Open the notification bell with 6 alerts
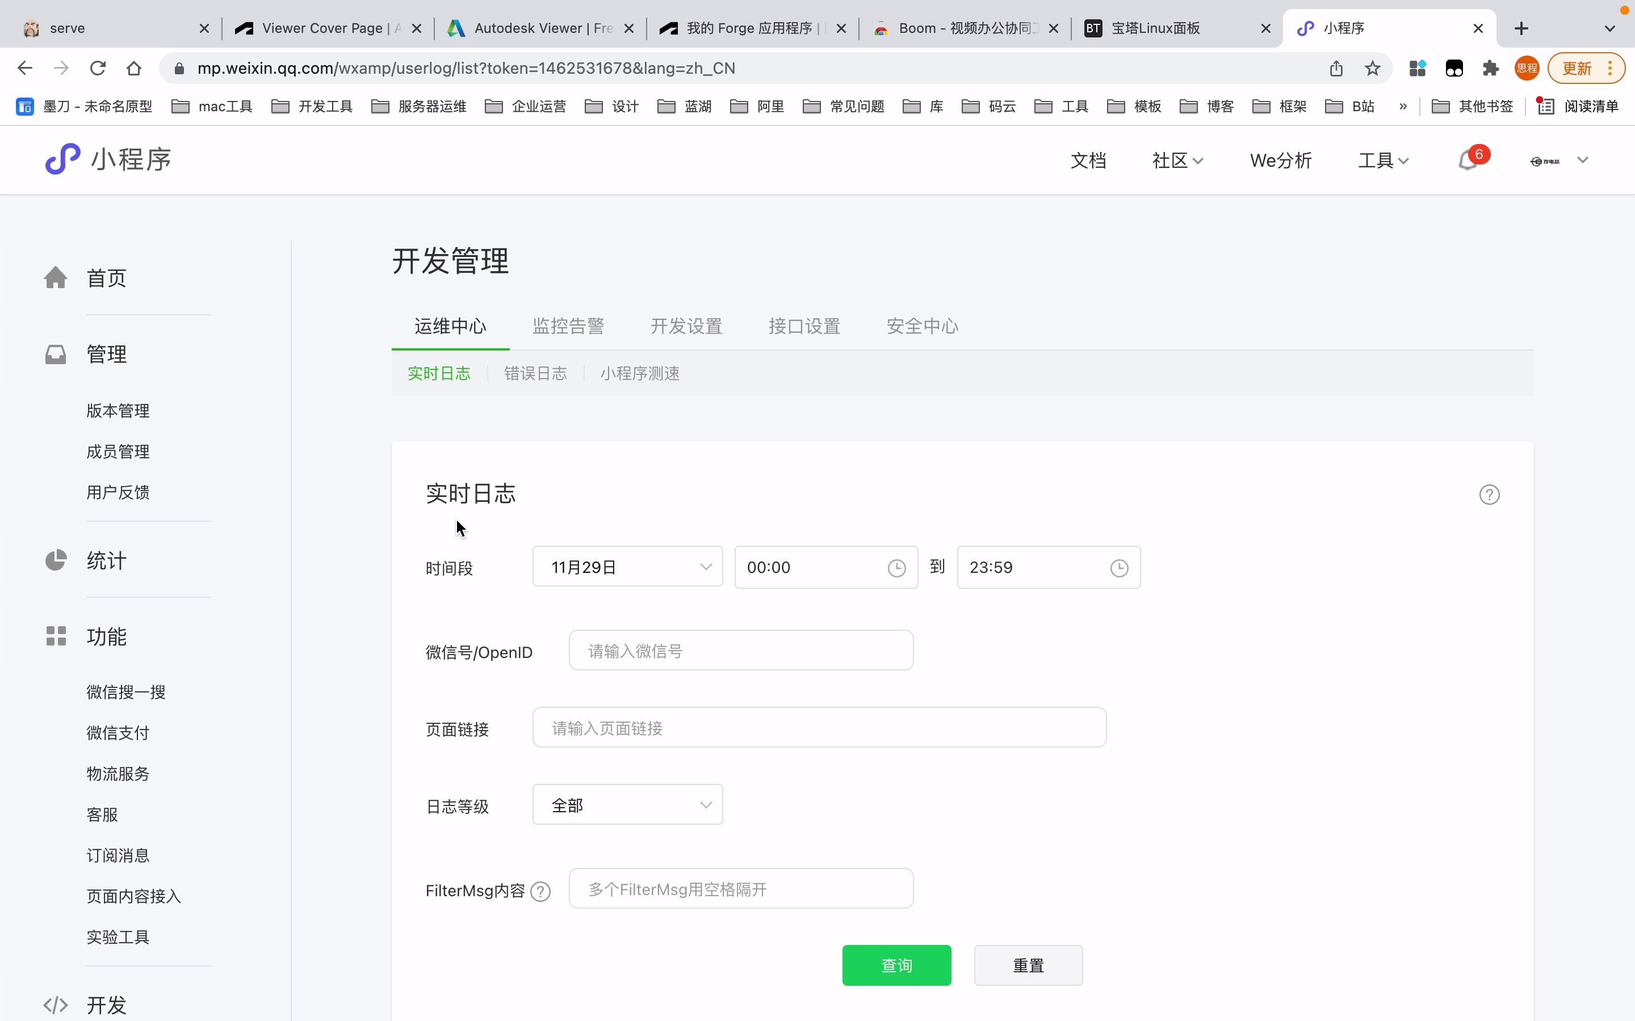The image size is (1635, 1021). coord(1468,161)
